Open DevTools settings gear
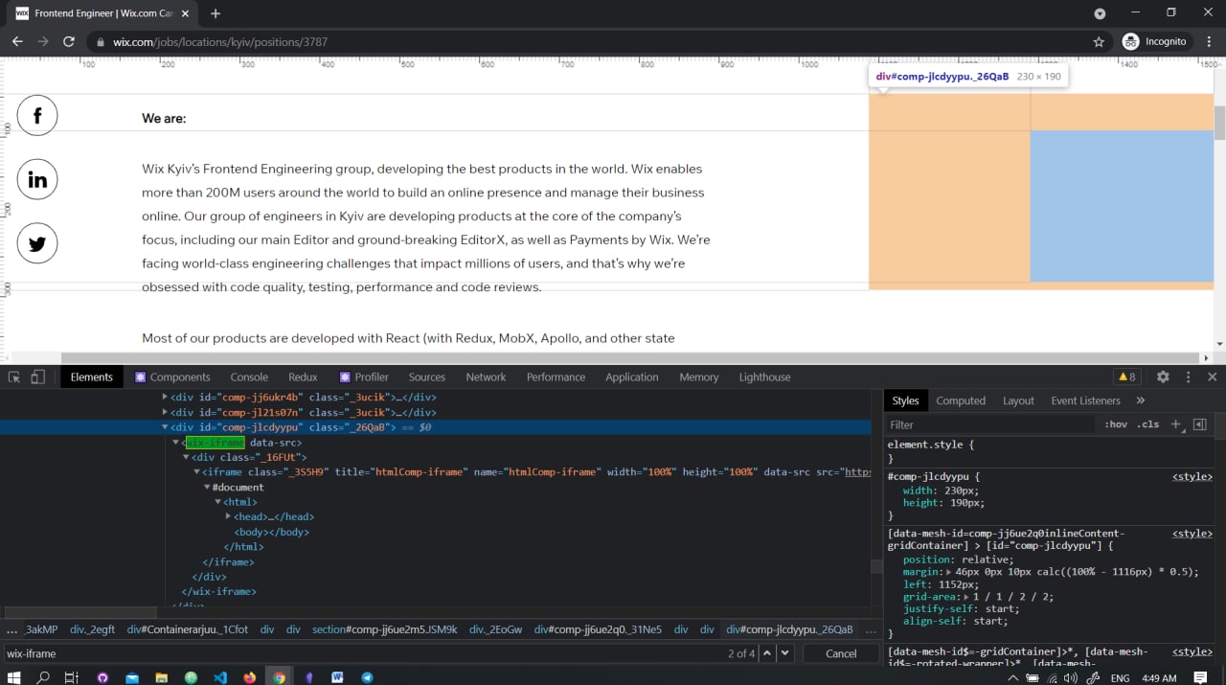 (x=1163, y=377)
